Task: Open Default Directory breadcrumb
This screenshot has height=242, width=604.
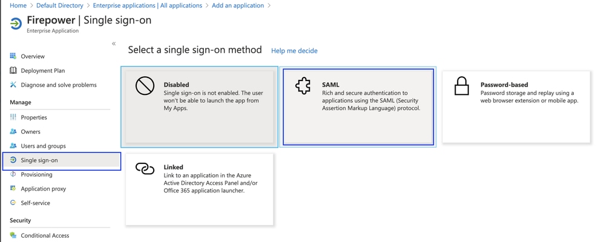Action: click(x=60, y=5)
